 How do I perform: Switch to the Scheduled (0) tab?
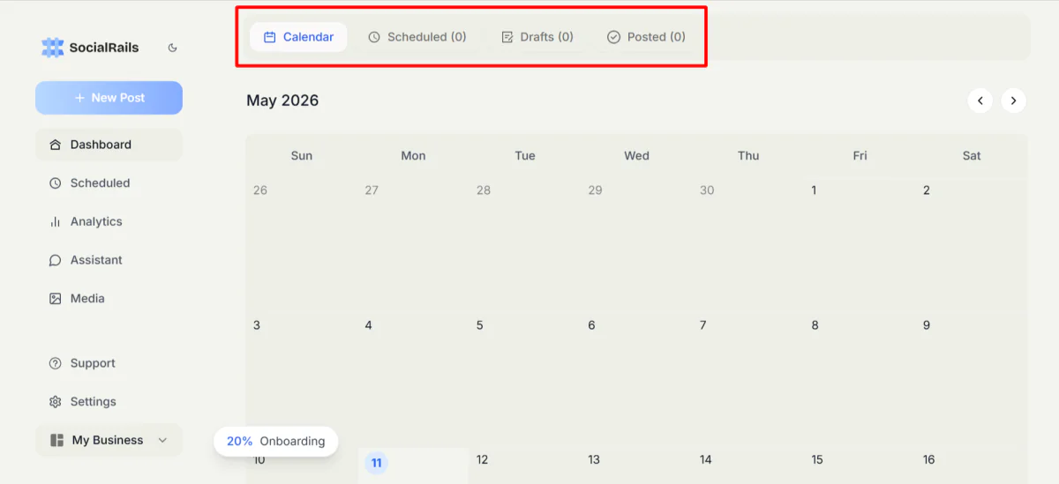(x=417, y=37)
